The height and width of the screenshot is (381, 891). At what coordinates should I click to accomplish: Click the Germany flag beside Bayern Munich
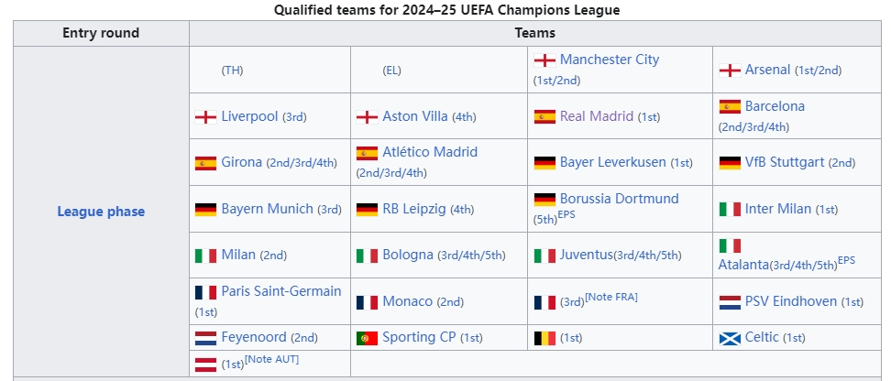pyautogui.click(x=205, y=210)
